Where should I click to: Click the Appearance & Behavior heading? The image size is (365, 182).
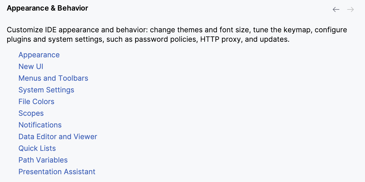point(47,8)
